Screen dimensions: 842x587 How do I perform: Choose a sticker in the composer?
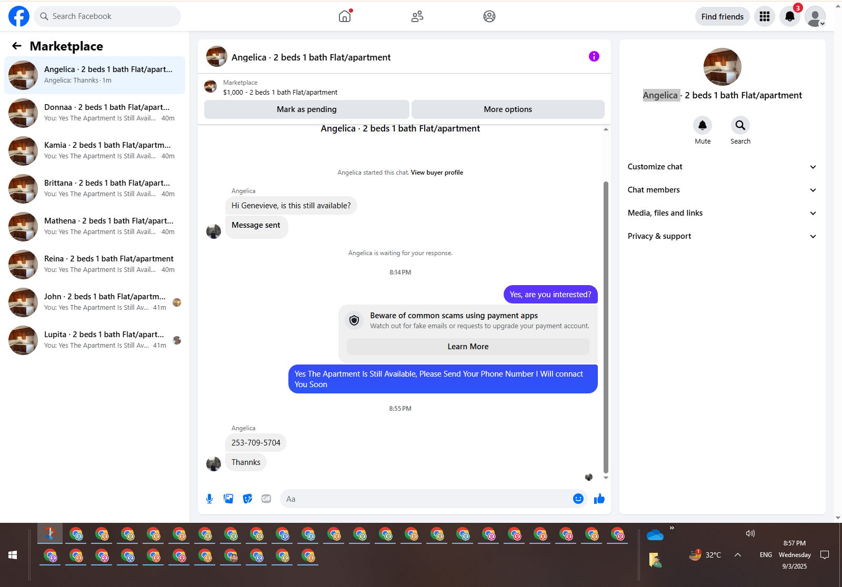click(247, 499)
